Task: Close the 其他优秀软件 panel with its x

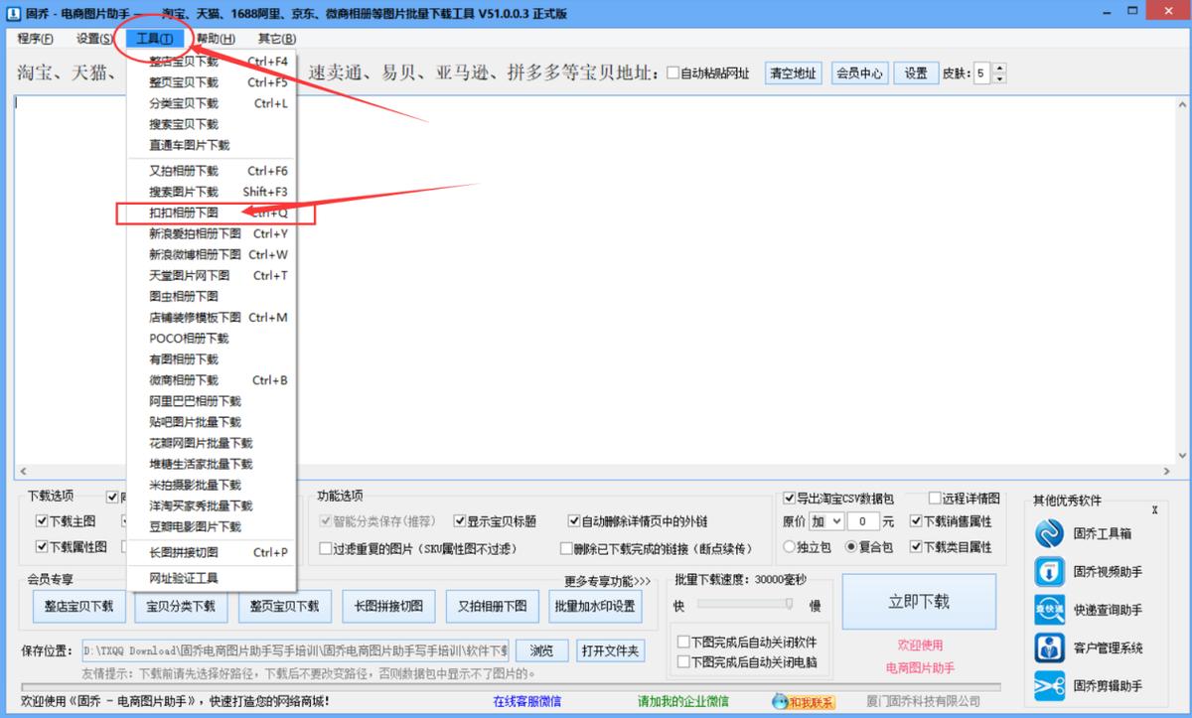Action: (x=1153, y=509)
